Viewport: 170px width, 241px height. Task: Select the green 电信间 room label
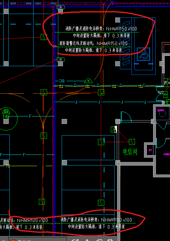click(x=130, y=152)
